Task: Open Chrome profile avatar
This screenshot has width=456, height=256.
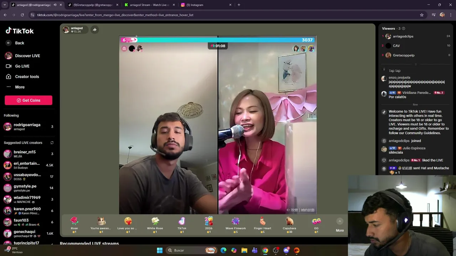Action: (x=442, y=15)
